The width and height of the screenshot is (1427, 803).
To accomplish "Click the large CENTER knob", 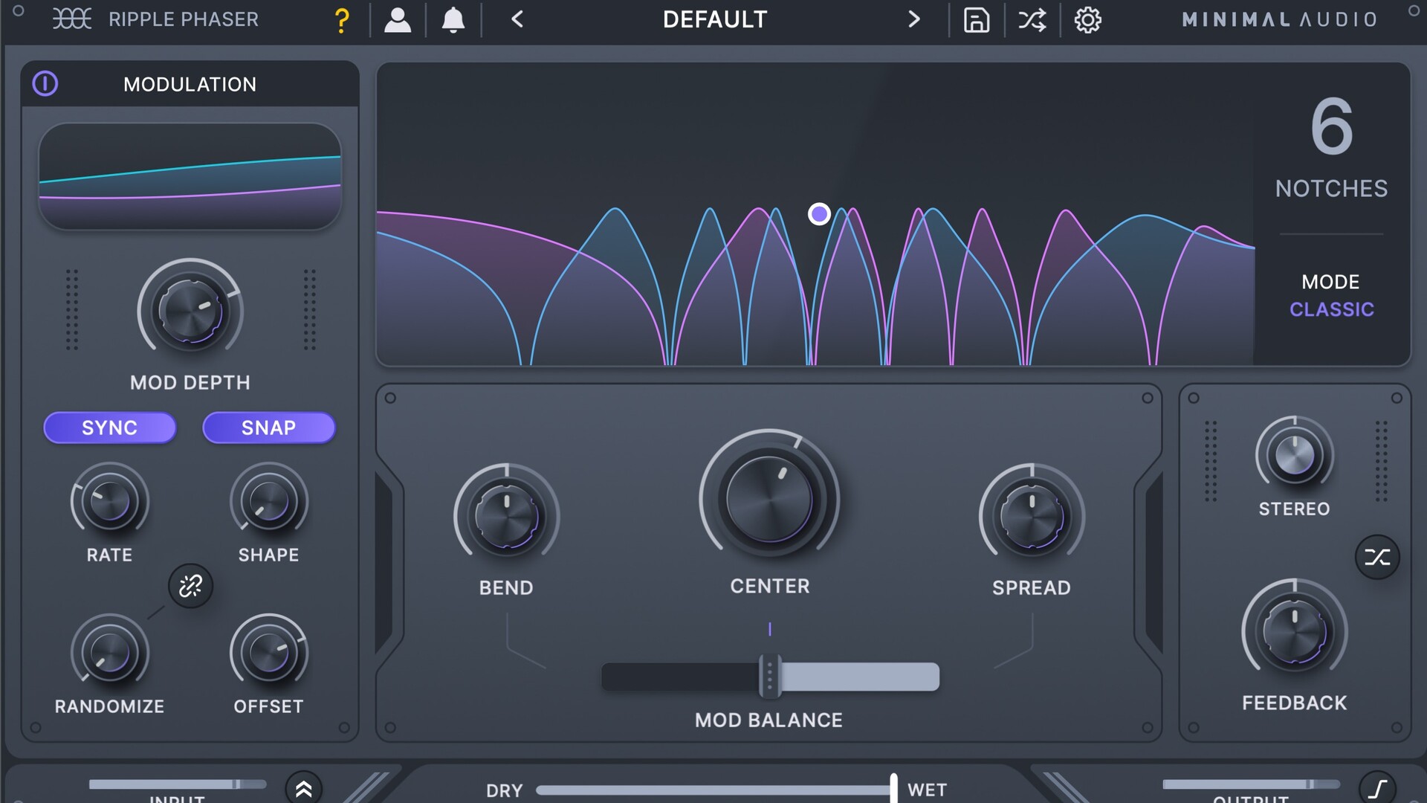I will coord(769,500).
